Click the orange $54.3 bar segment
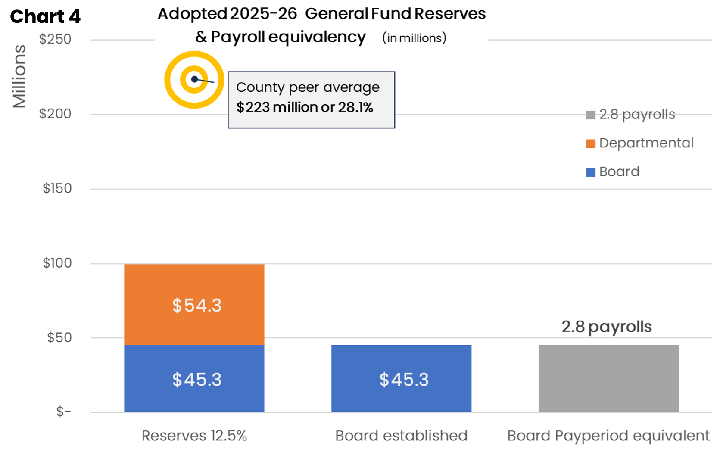 click(194, 305)
